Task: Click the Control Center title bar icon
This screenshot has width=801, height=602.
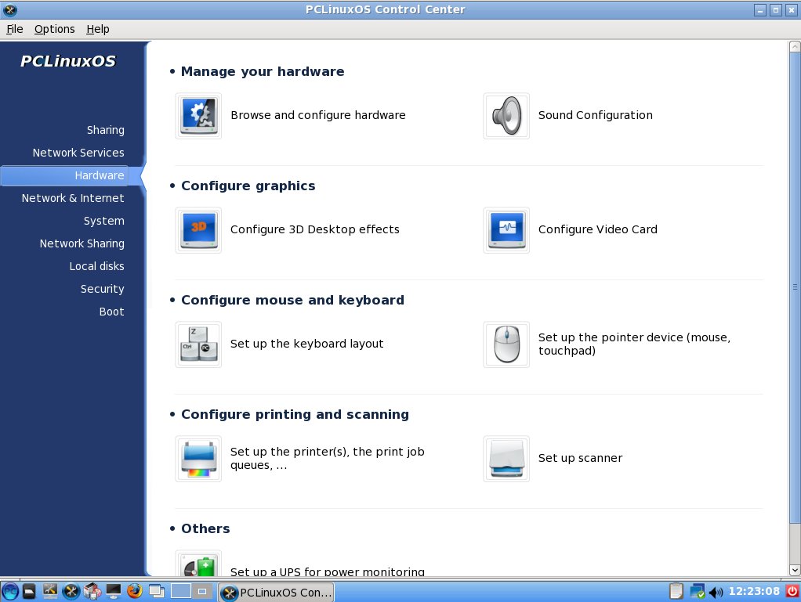Action: pos(9,9)
